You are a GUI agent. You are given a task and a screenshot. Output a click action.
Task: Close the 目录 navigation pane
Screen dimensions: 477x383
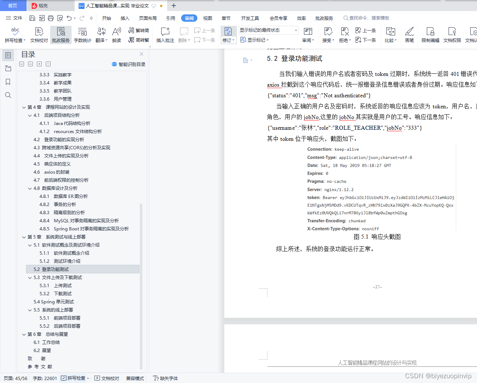point(141,54)
